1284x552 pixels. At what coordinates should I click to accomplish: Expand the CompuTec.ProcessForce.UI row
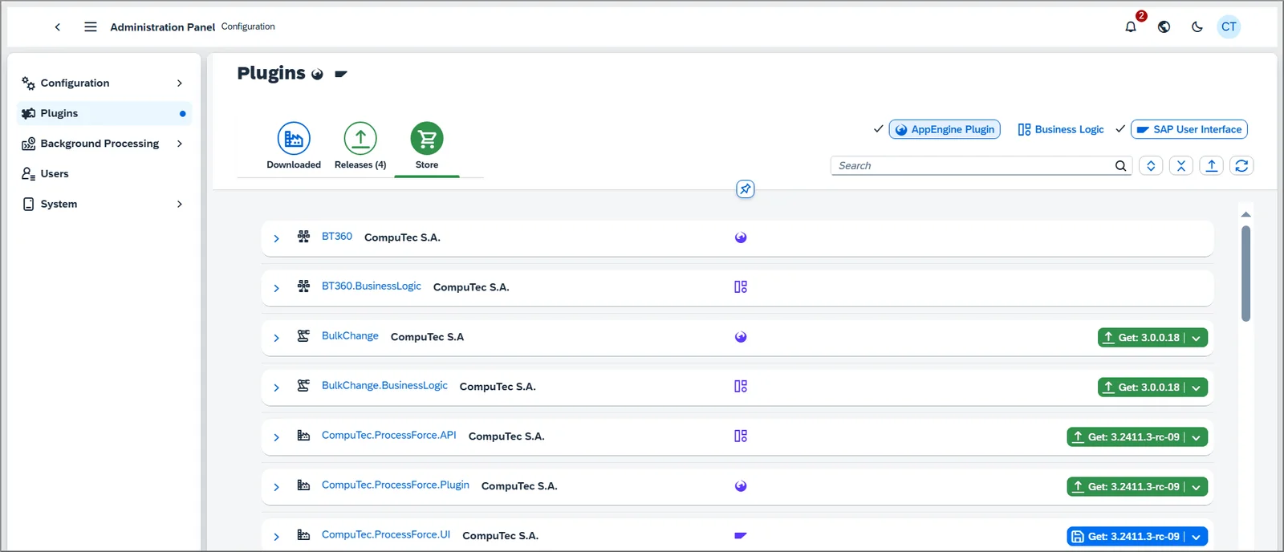pos(276,537)
